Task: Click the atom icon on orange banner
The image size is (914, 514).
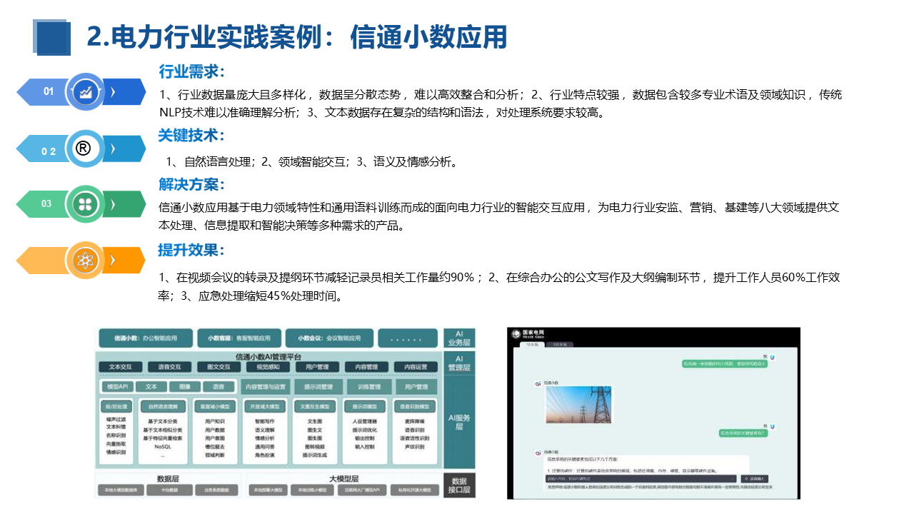Action: [86, 260]
